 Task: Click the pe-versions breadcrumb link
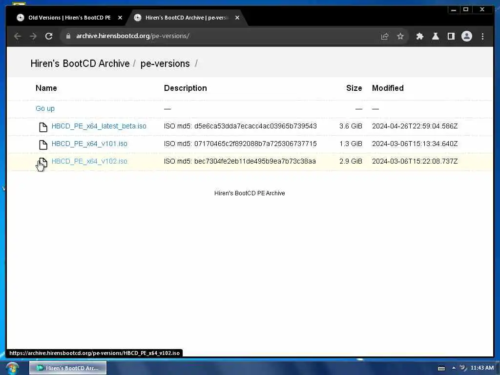pyautogui.click(x=165, y=63)
